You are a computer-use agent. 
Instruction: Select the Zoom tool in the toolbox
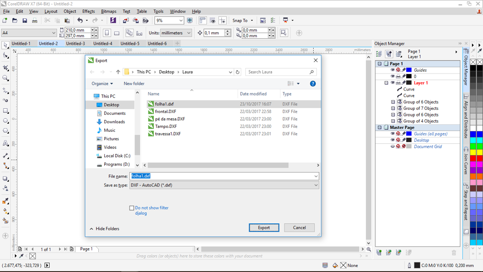click(x=5, y=79)
